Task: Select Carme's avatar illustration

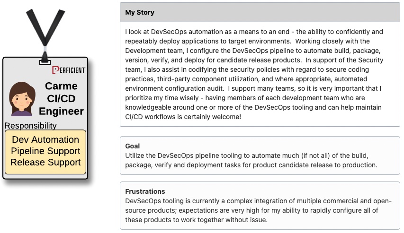Action: click(22, 99)
